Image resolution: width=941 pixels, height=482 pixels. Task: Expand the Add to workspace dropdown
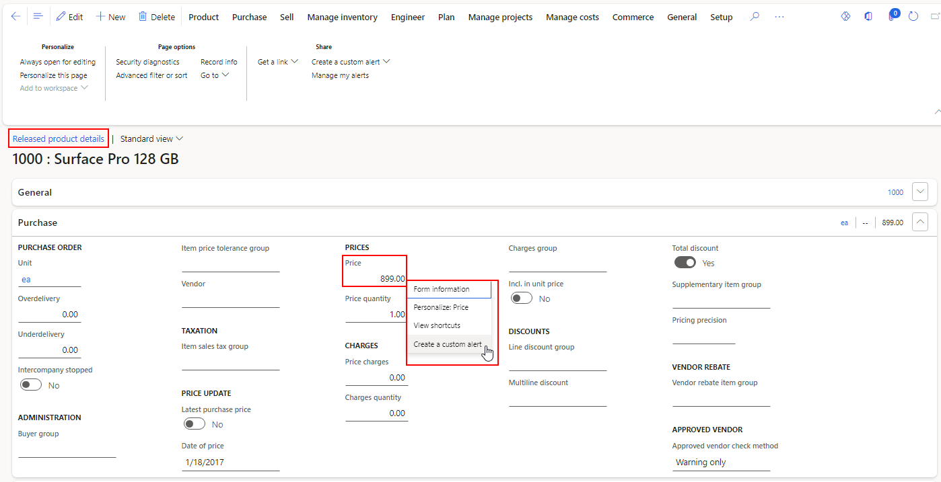pos(54,88)
